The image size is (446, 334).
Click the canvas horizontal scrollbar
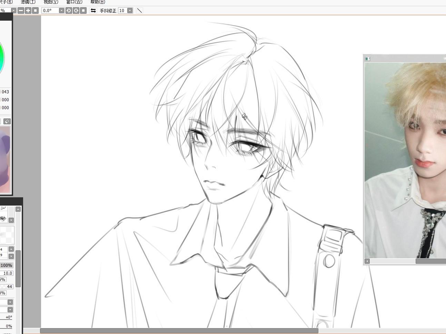[x=179, y=331]
